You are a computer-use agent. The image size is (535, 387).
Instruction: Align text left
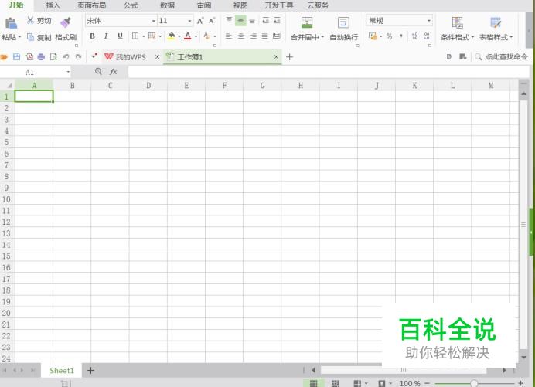tap(229, 36)
